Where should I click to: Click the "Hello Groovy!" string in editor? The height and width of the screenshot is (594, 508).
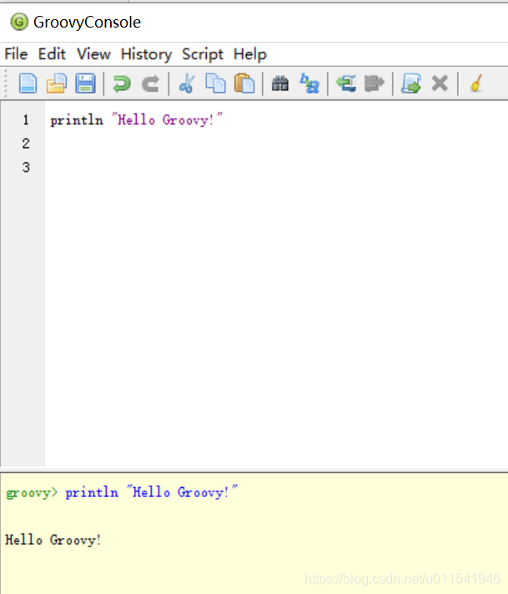[x=167, y=120]
